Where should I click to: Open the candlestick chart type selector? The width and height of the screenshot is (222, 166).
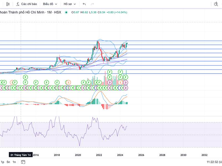[x=8, y=4]
